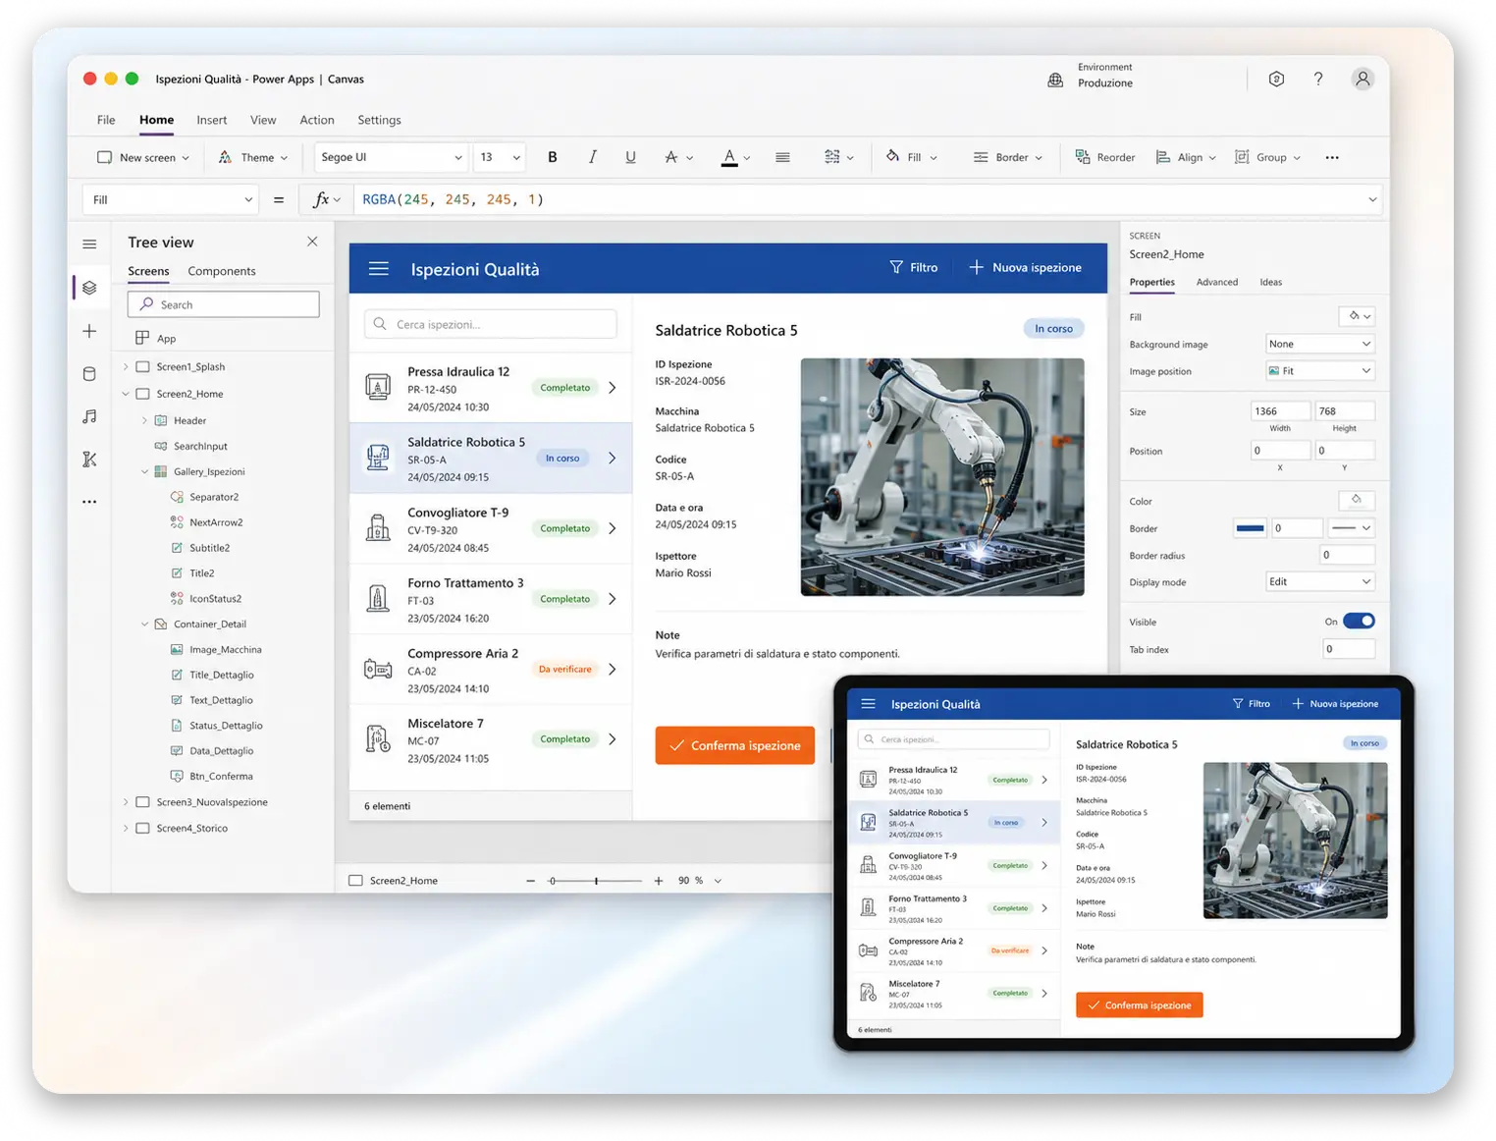Open the Color property picker

coord(1357,501)
